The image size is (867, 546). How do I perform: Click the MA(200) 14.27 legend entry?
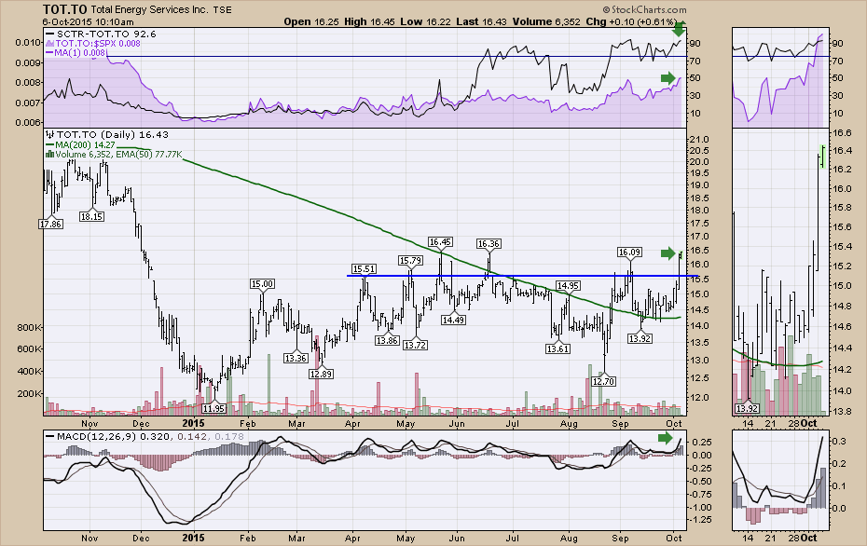tap(85, 144)
